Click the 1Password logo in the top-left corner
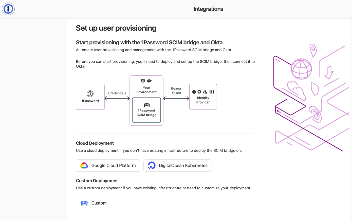The width and height of the screenshot is (352, 220). point(8,9)
